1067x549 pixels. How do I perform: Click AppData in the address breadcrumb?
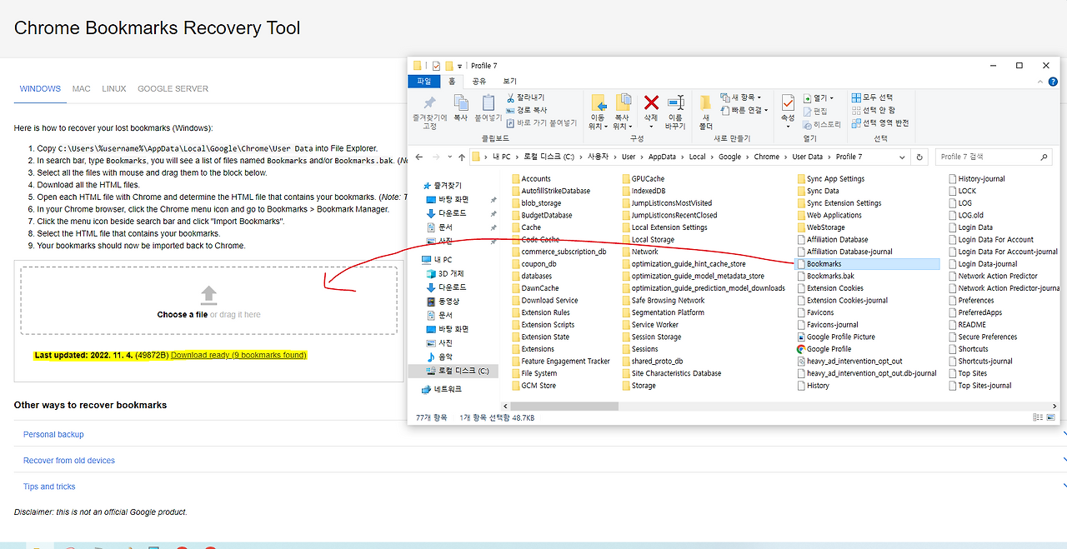tap(664, 157)
